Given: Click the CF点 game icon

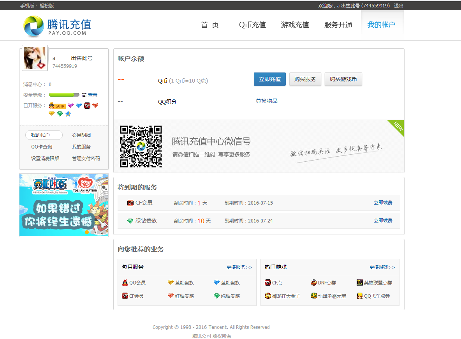Looking at the screenshot, I should 268,283.
